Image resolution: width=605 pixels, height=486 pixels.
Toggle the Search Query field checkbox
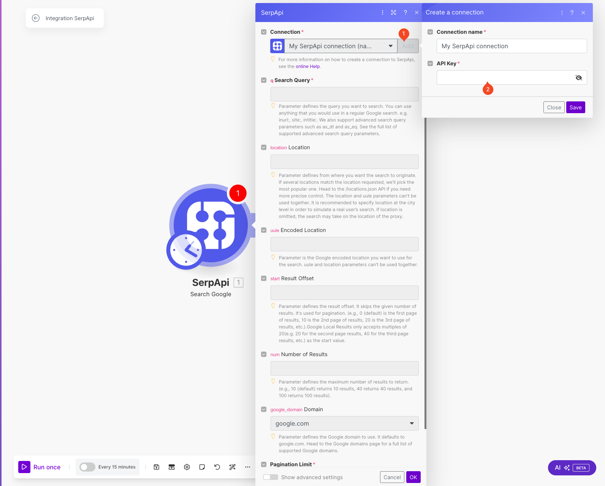[264, 80]
